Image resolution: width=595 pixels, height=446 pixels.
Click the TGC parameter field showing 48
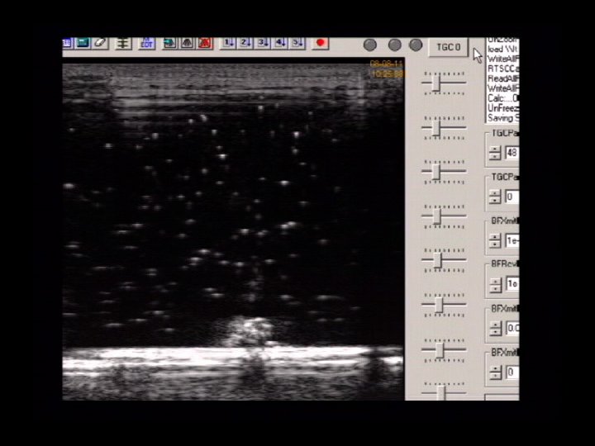click(512, 153)
